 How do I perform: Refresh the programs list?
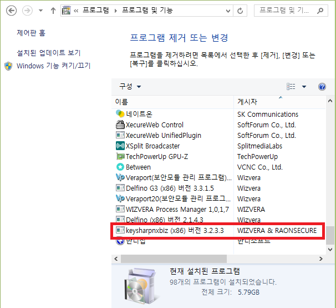point(240,11)
